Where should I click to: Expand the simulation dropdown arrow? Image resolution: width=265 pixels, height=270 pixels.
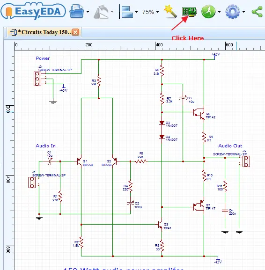tap(219, 12)
